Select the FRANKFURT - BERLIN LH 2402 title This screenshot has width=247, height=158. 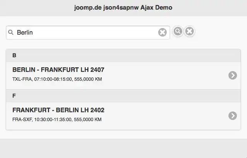coord(58,110)
